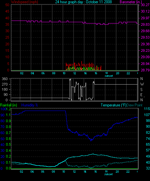Click the 12 hour tick on windspeed graph

pyautogui.click(x=75, y=73)
